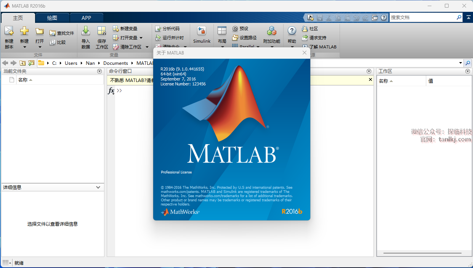
Task: Click Nan in the address path
Action: pos(90,63)
